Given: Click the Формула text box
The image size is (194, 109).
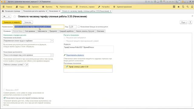Looking at the screenshot, I should [x=89, y=49].
